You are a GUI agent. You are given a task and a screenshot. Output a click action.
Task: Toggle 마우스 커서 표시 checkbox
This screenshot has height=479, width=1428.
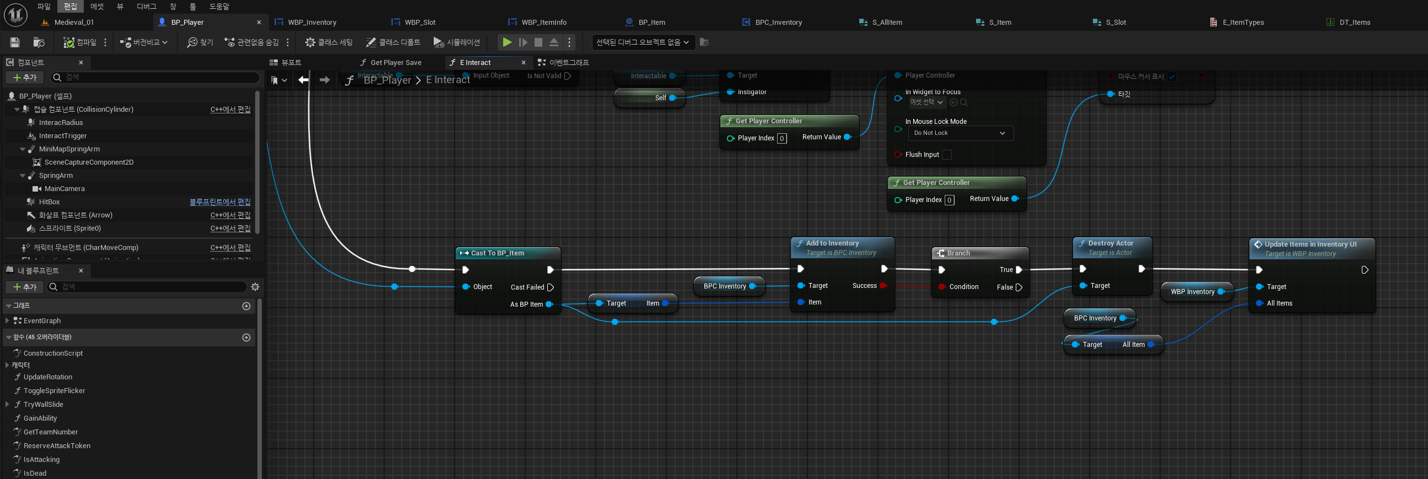click(x=1171, y=77)
